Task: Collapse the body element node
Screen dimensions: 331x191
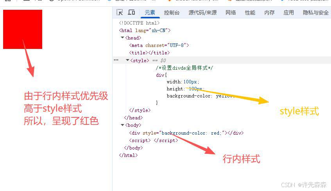Action: point(122,125)
